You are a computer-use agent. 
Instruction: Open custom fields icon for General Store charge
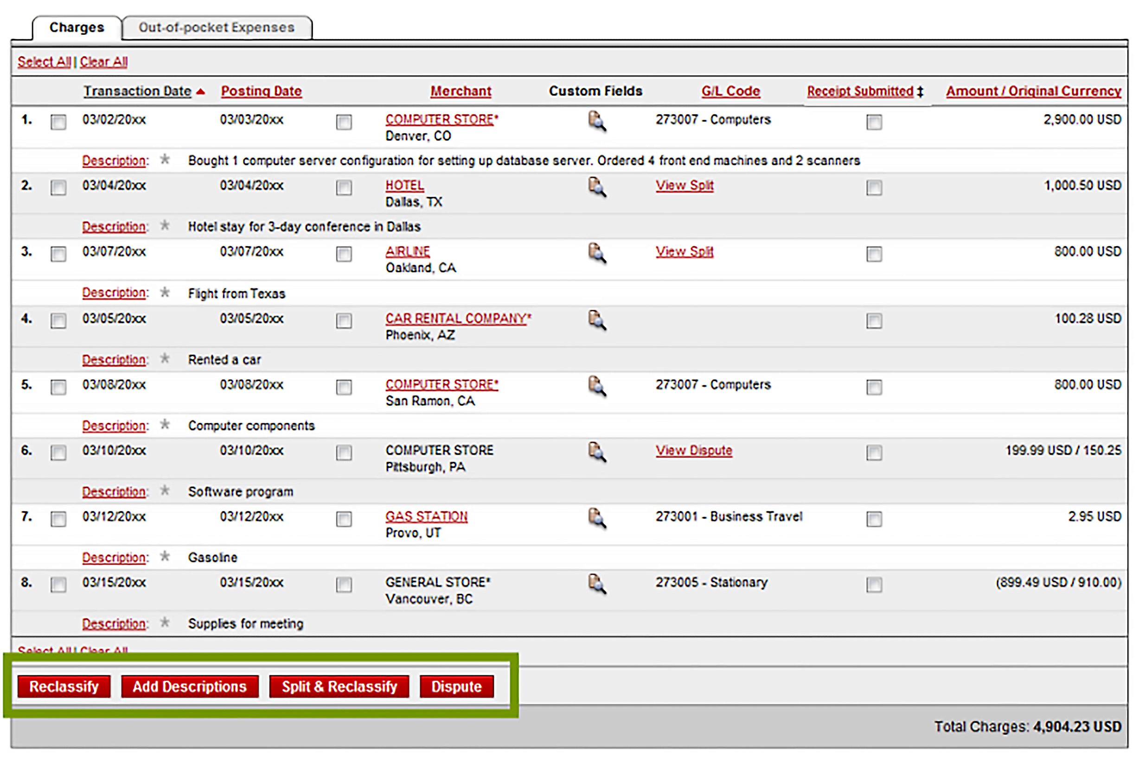tap(596, 584)
